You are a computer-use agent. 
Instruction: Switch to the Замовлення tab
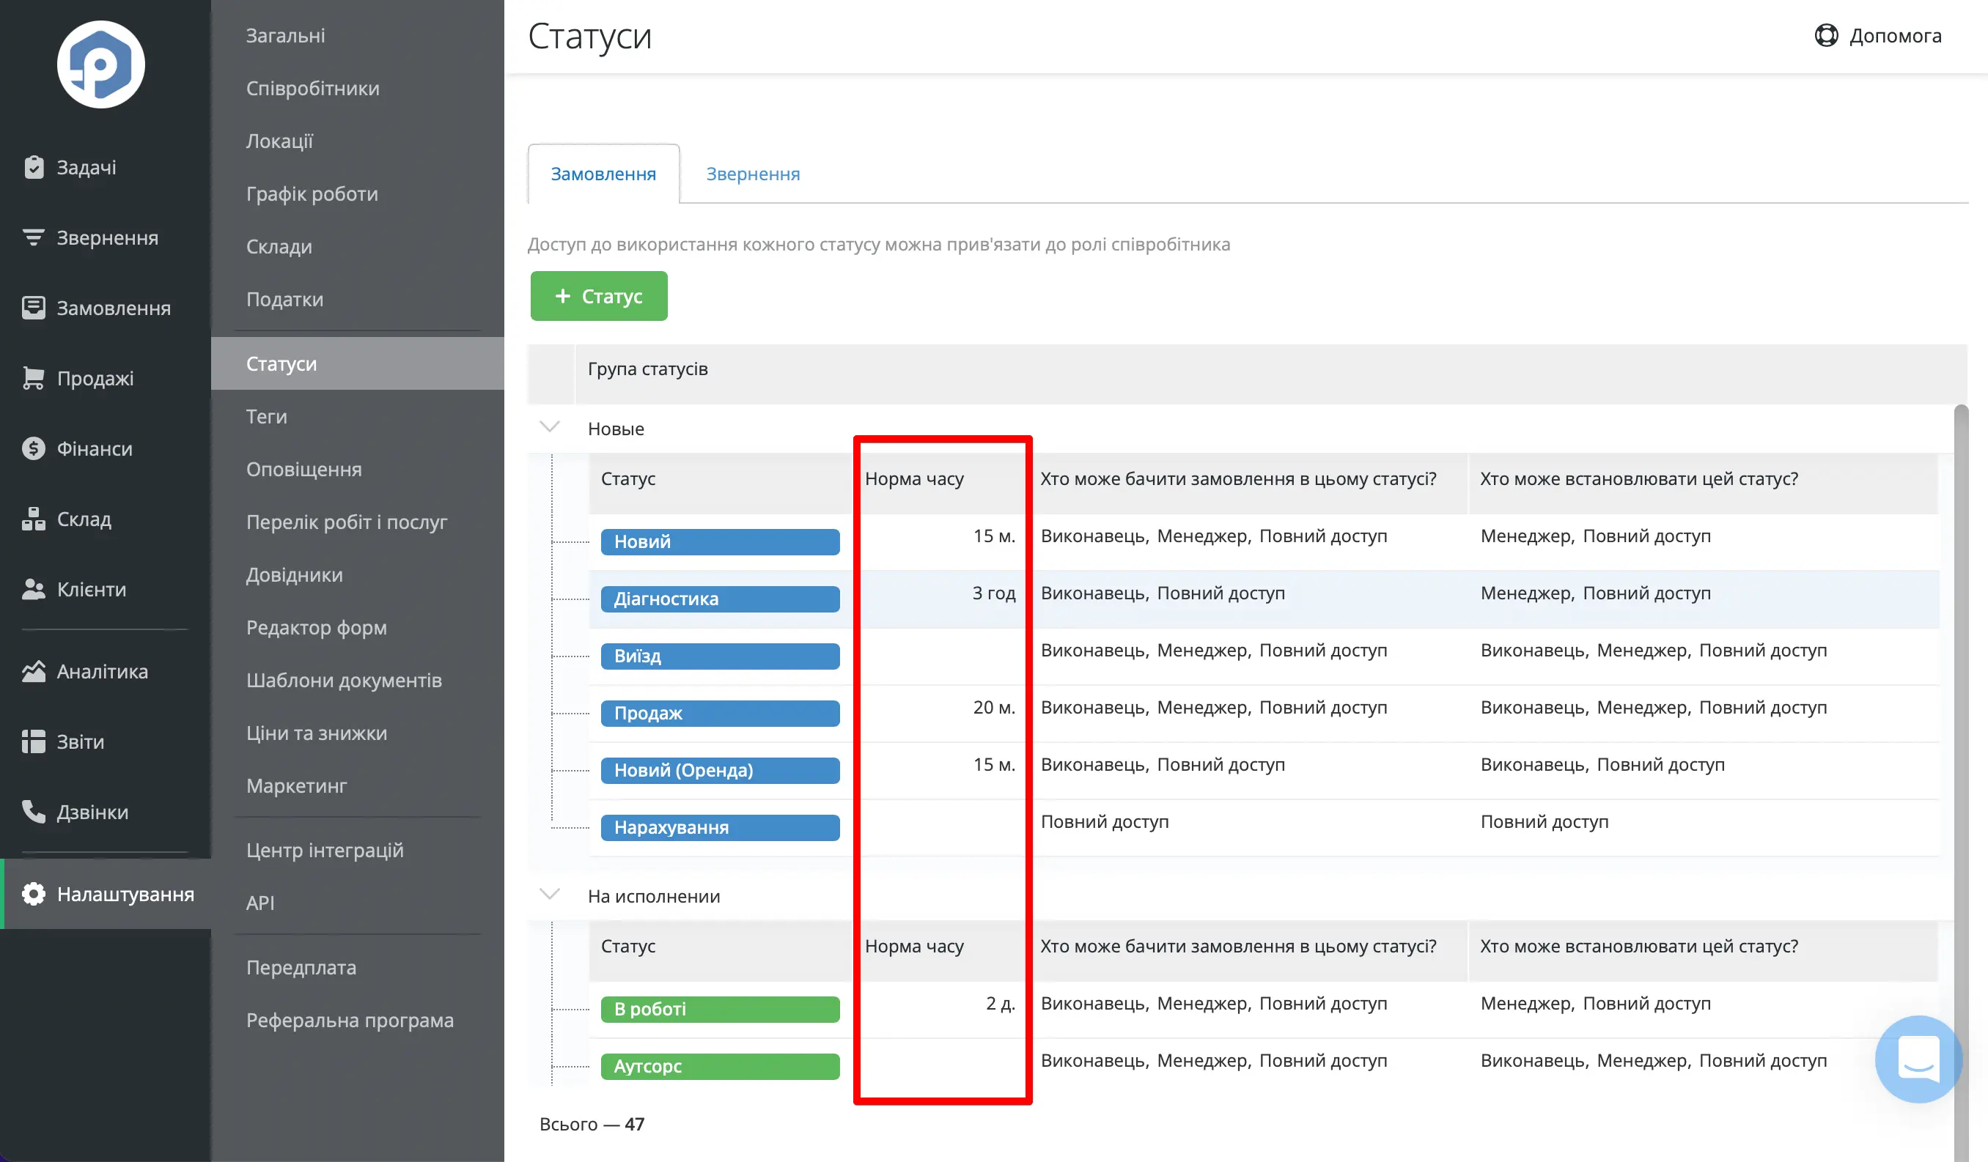coord(603,174)
